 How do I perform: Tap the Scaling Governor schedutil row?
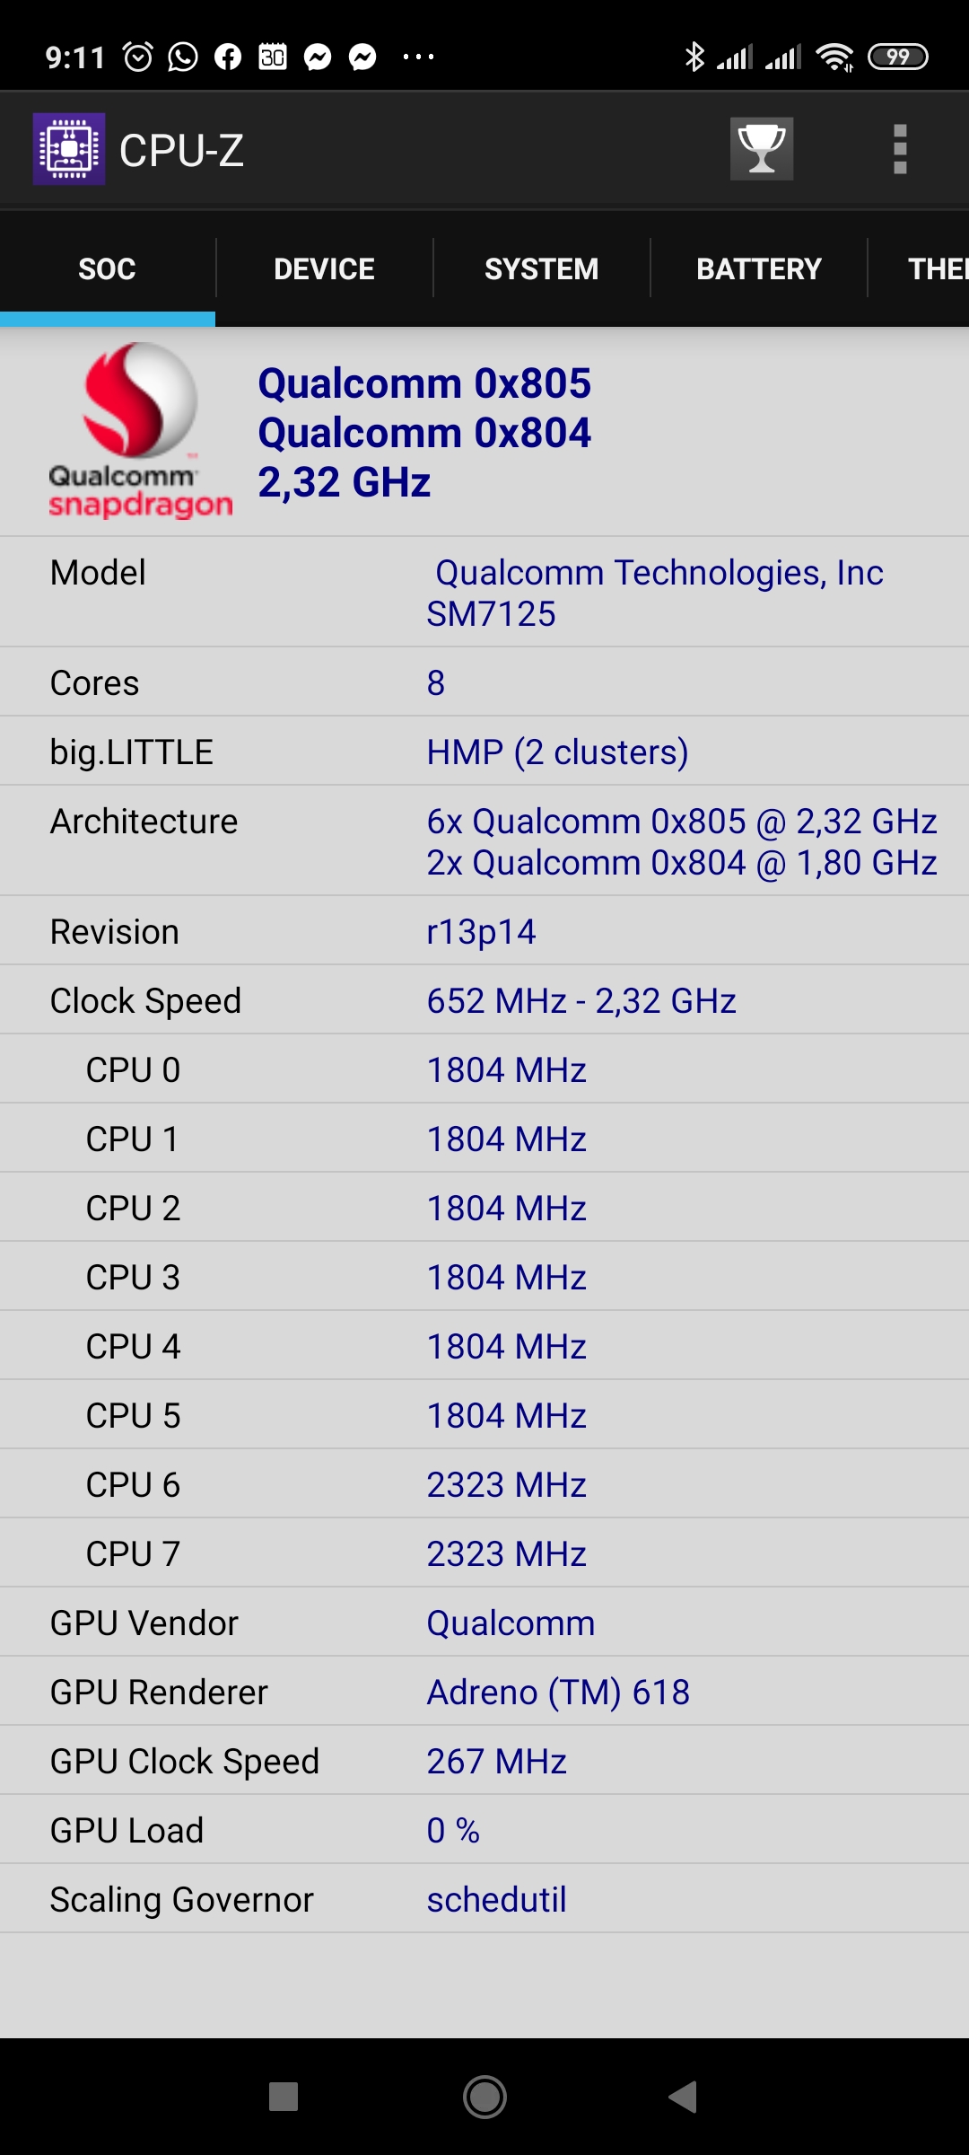pos(484,1899)
